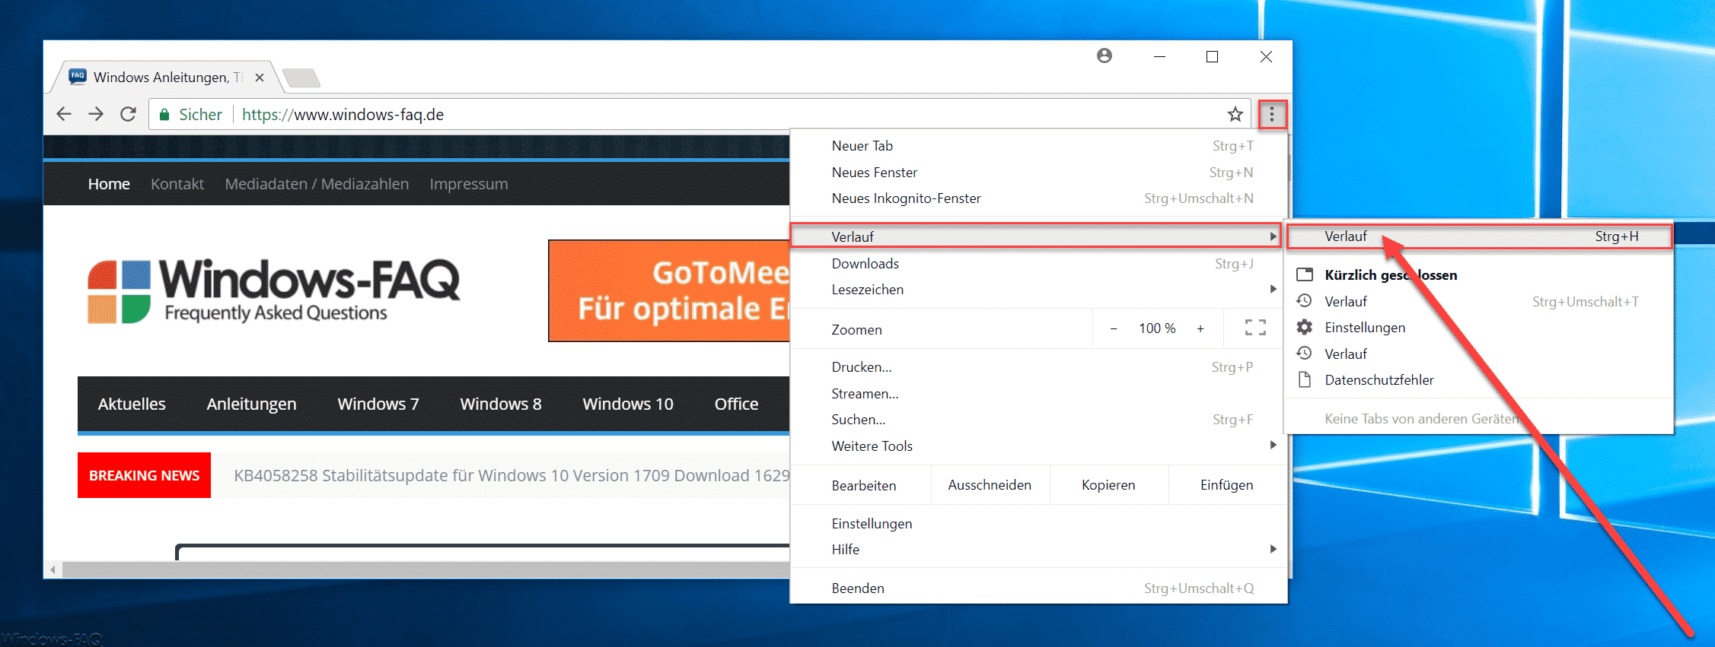The height and width of the screenshot is (647, 1715).
Task: Open Neues Inkognito-Fenster
Action: 1038,198
